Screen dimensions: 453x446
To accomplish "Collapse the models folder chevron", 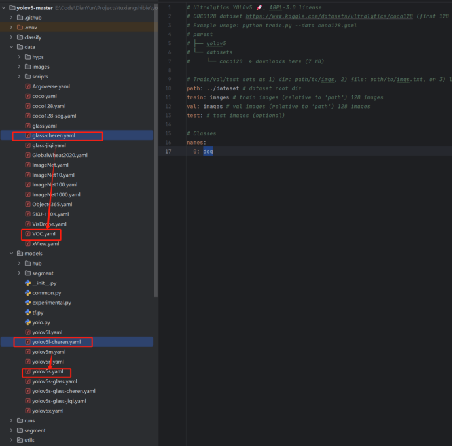I will click(x=11, y=253).
